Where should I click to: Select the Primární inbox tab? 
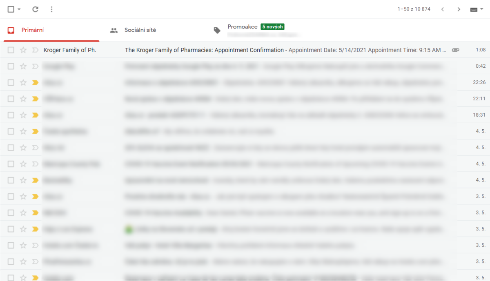33,30
